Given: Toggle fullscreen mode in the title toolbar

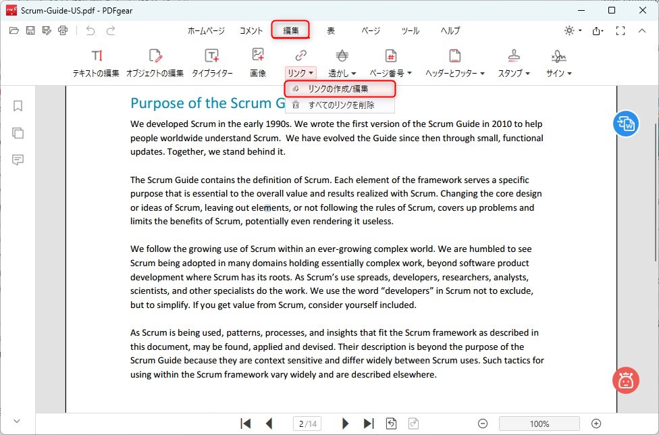Looking at the screenshot, I should (x=621, y=30).
